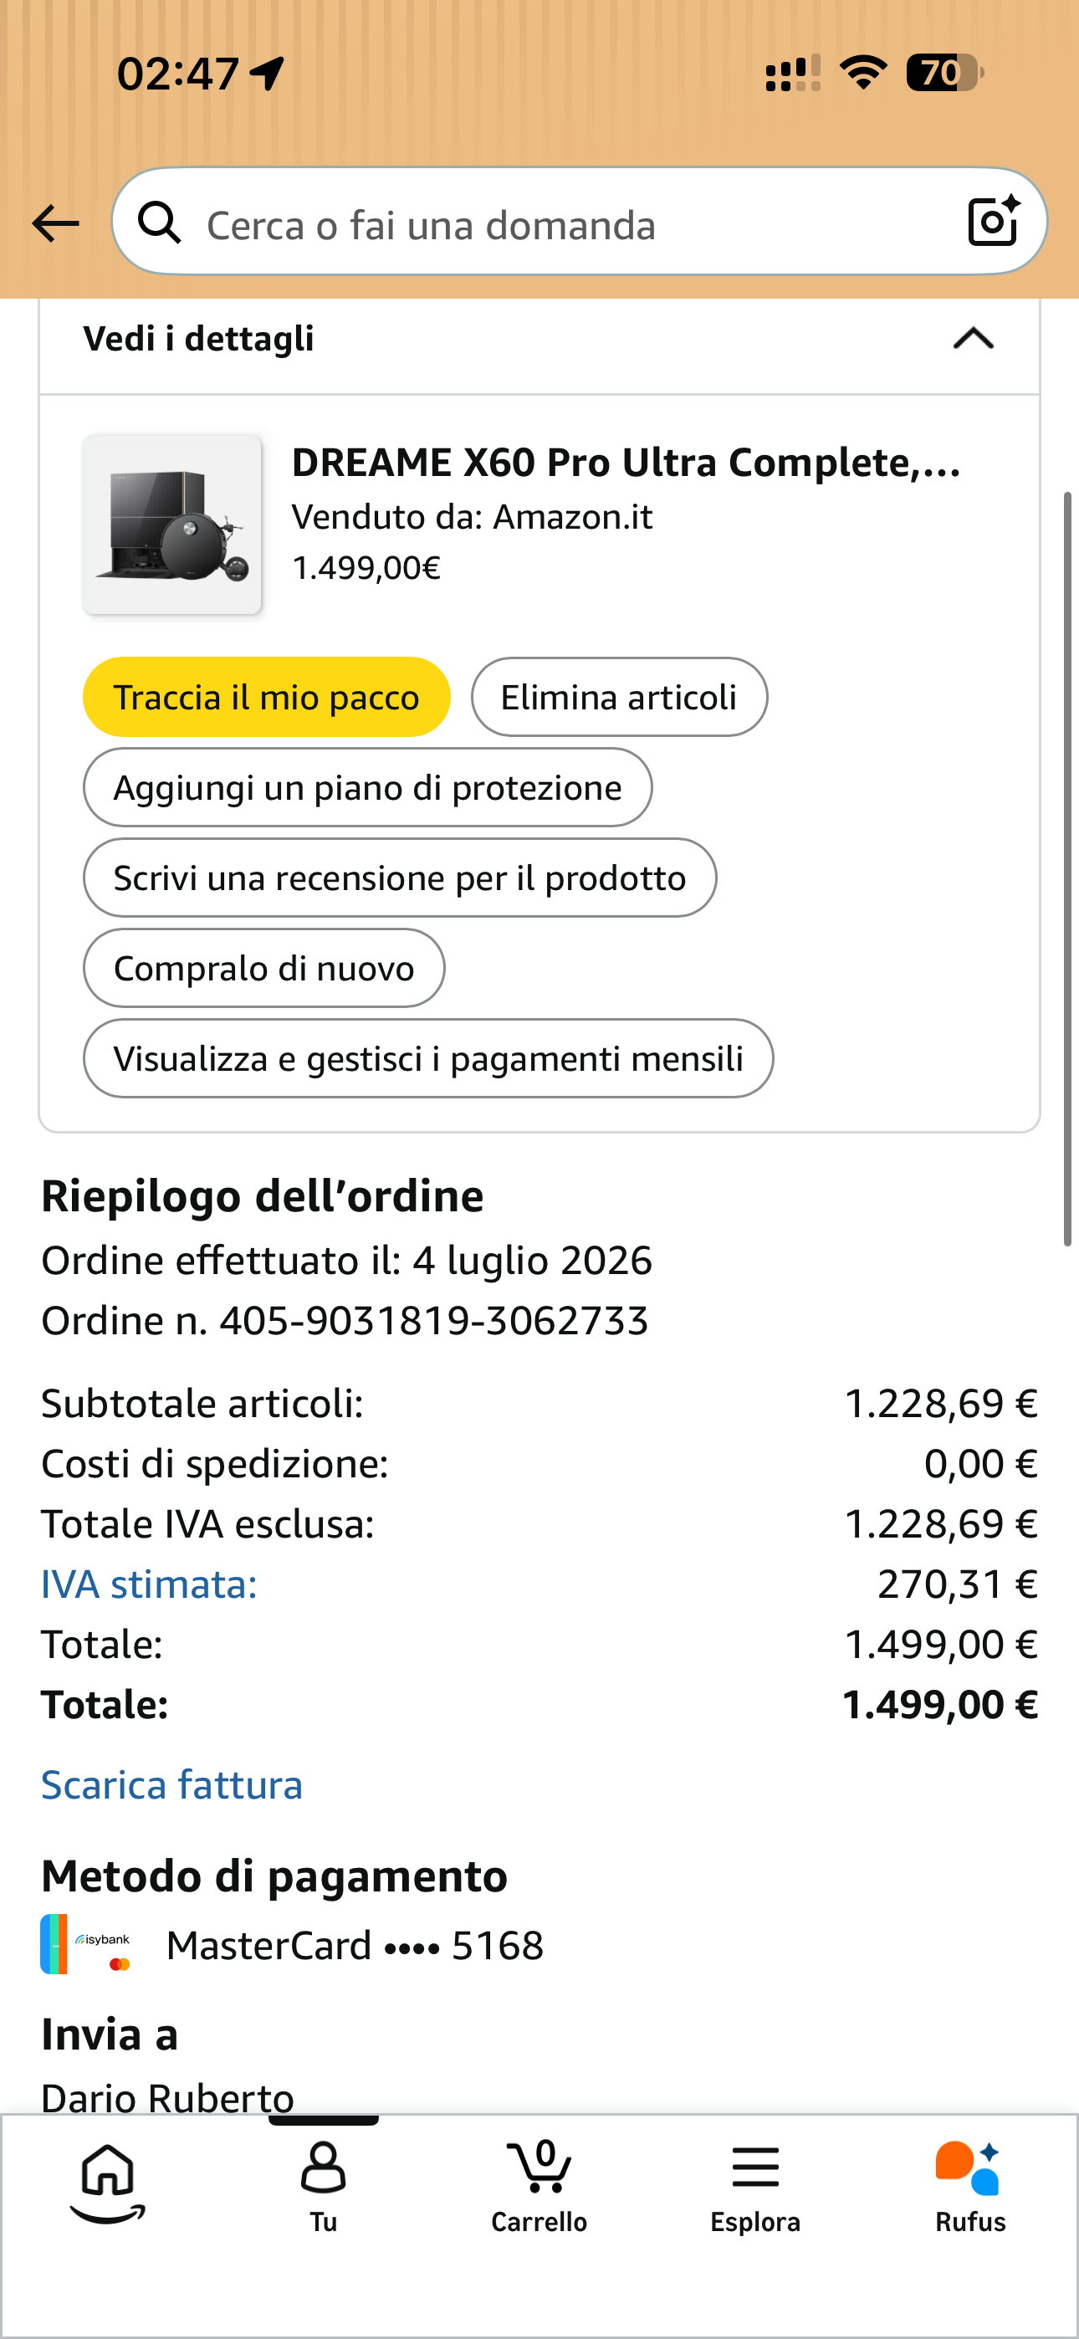Click Compralo di nuovo
The width and height of the screenshot is (1079, 2339).
(264, 967)
